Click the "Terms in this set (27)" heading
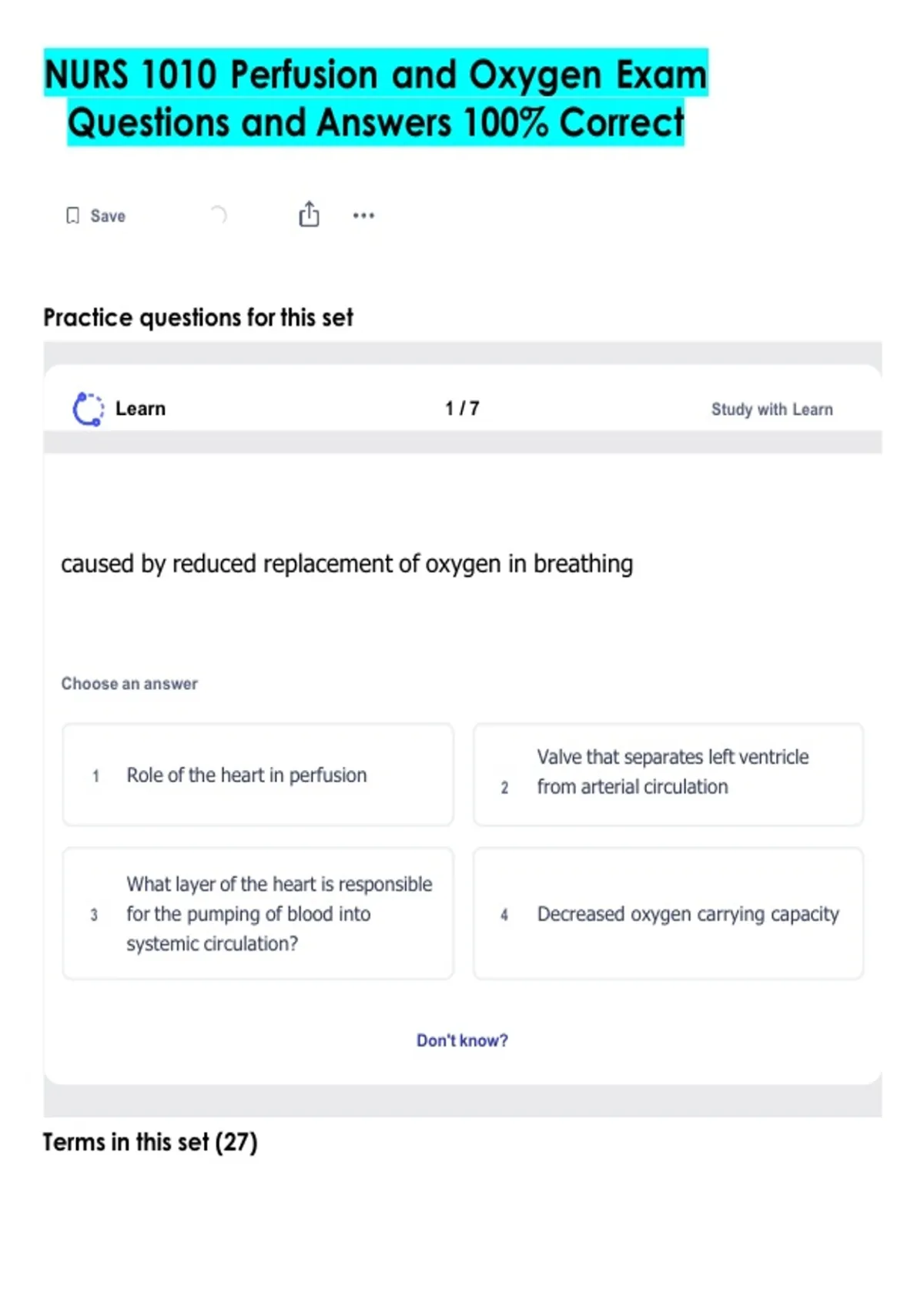Image resolution: width=924 pixels, height=1309 pixels. tap(150, 1142)
